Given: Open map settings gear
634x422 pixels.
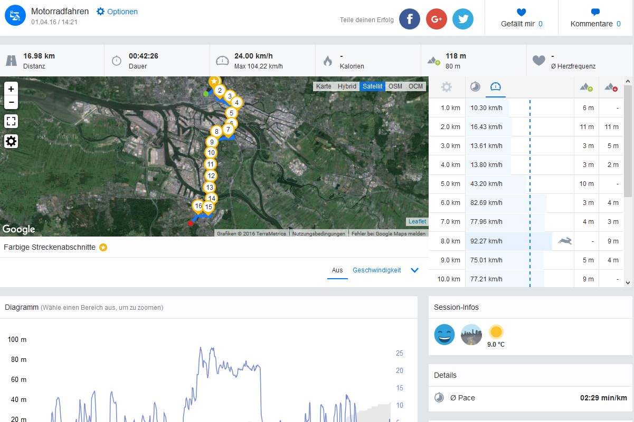Looking at the screenshot, I should click(x=11, y=141).
